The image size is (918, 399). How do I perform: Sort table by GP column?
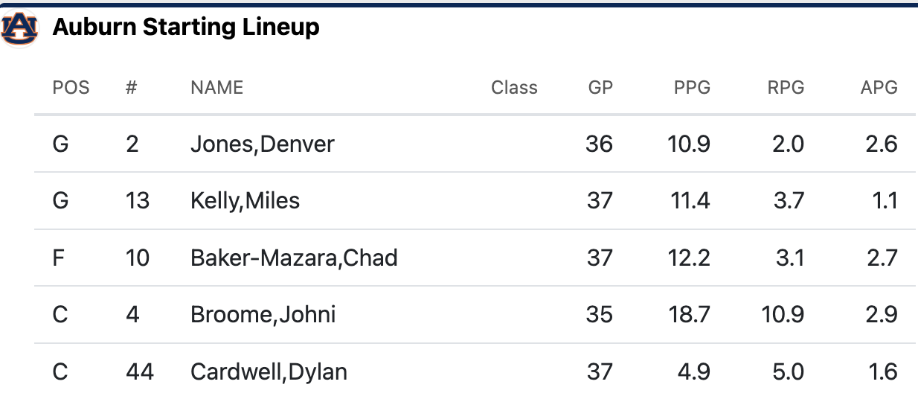[x=600, y=88]
